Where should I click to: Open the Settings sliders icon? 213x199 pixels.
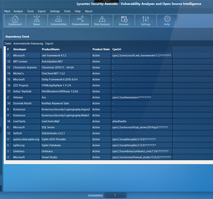146,21
